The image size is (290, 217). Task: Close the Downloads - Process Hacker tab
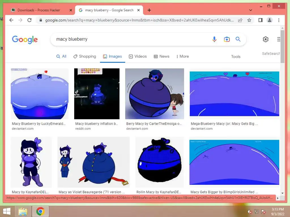pos(71,10)
